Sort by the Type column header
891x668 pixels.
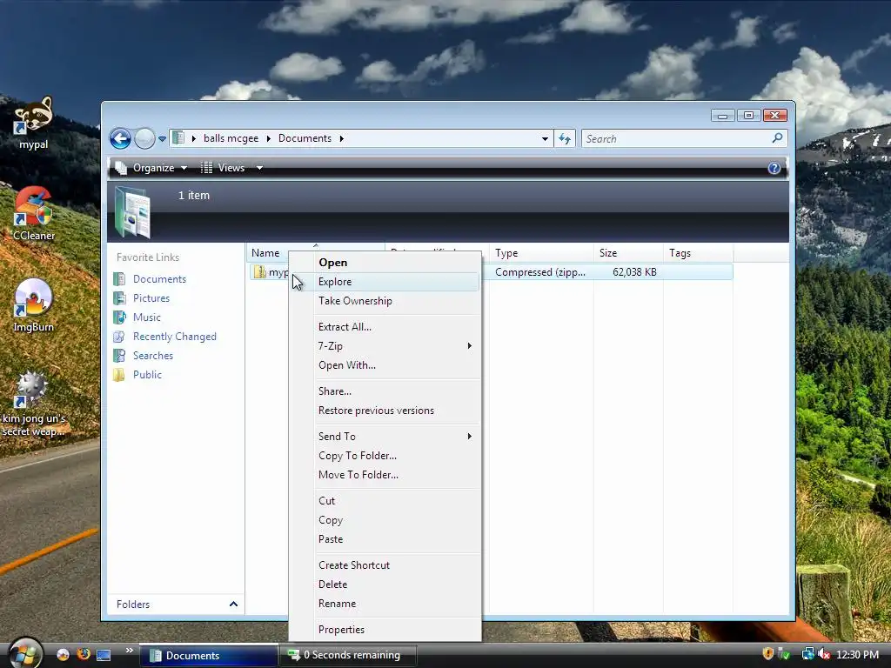[x=541, y=253]
